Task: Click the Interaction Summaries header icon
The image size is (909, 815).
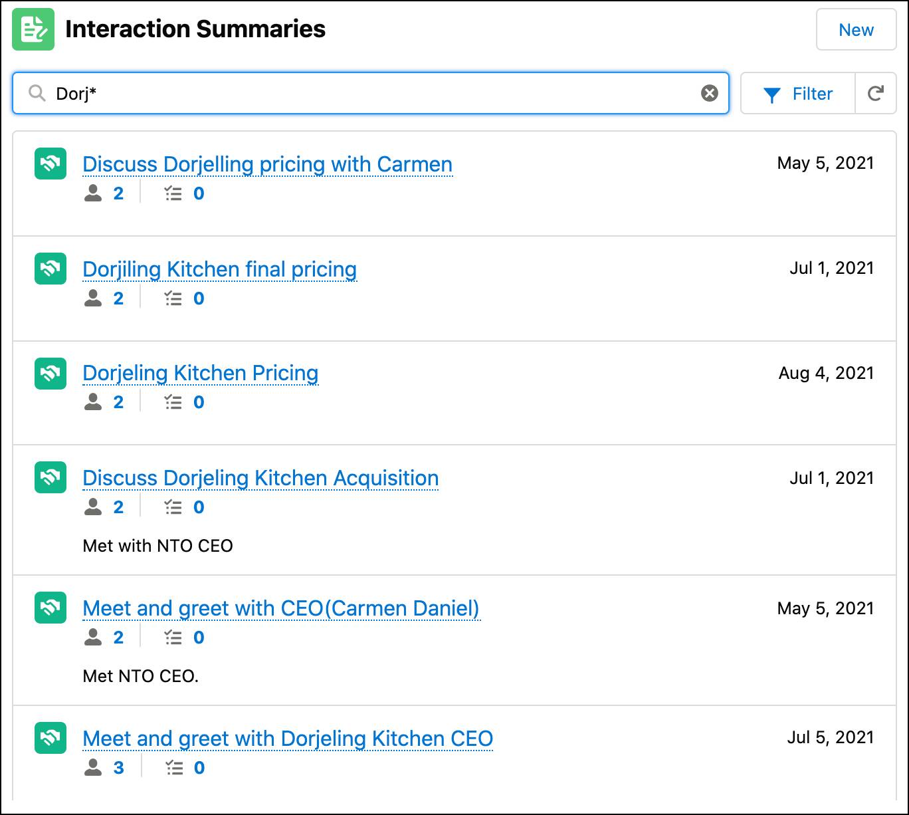Action: point(33,29)
